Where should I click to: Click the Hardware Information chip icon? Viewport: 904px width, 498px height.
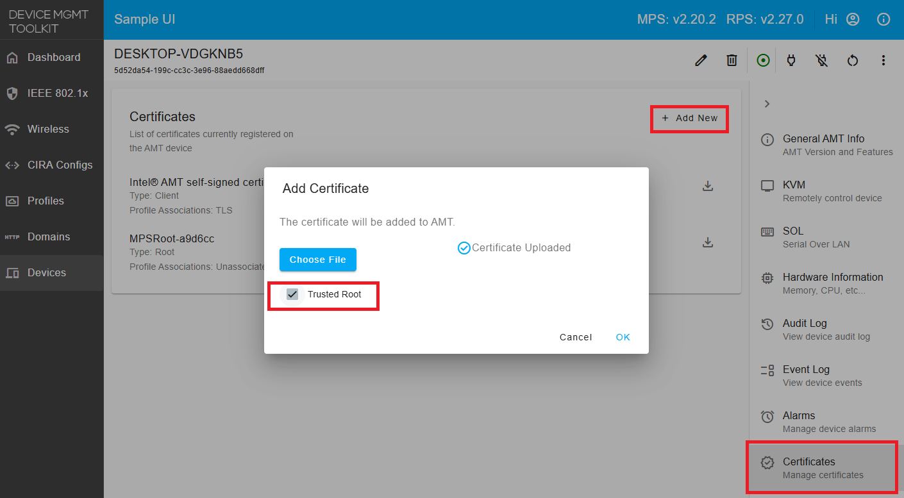[x=767, y=278]
